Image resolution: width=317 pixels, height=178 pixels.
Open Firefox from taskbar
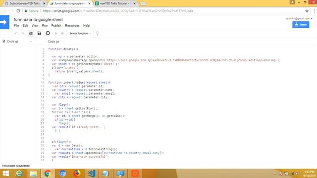click(x=77, y=174)
